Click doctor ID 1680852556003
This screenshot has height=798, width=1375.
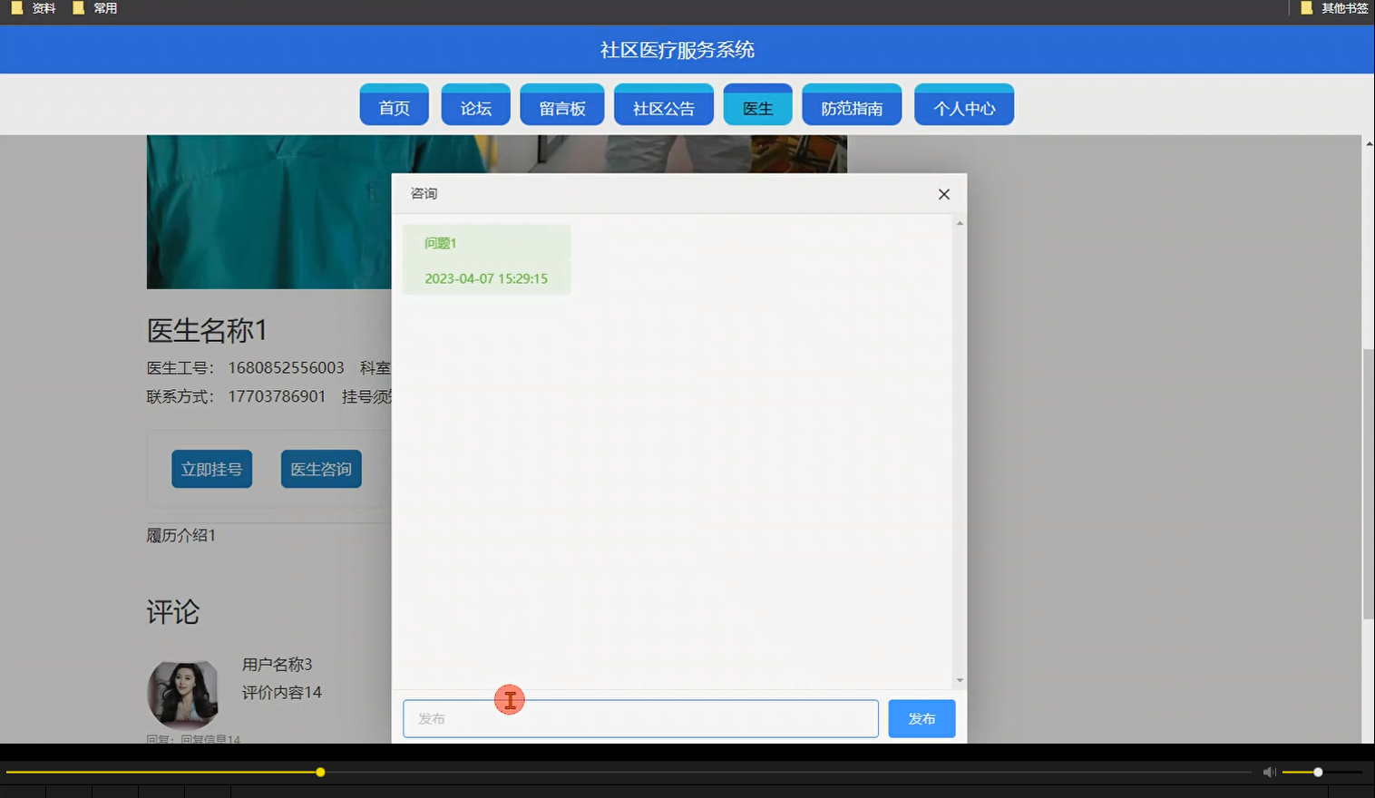pyautogui.click(x=286, y=367)
